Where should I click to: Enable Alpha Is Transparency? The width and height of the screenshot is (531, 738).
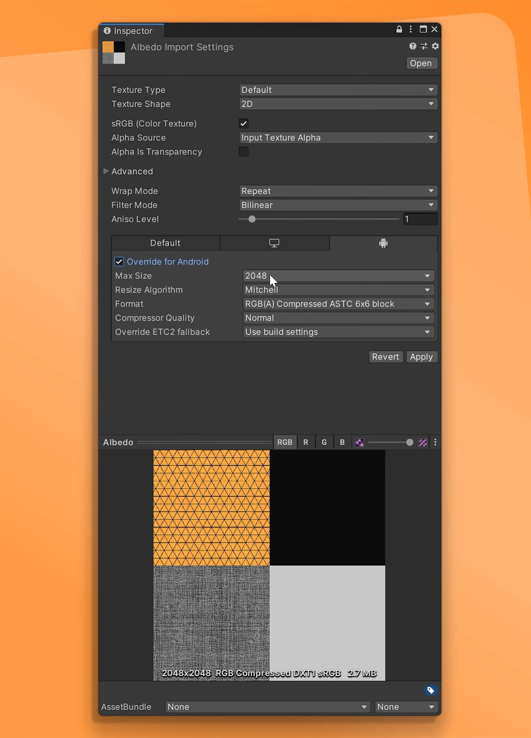(244, 151)
